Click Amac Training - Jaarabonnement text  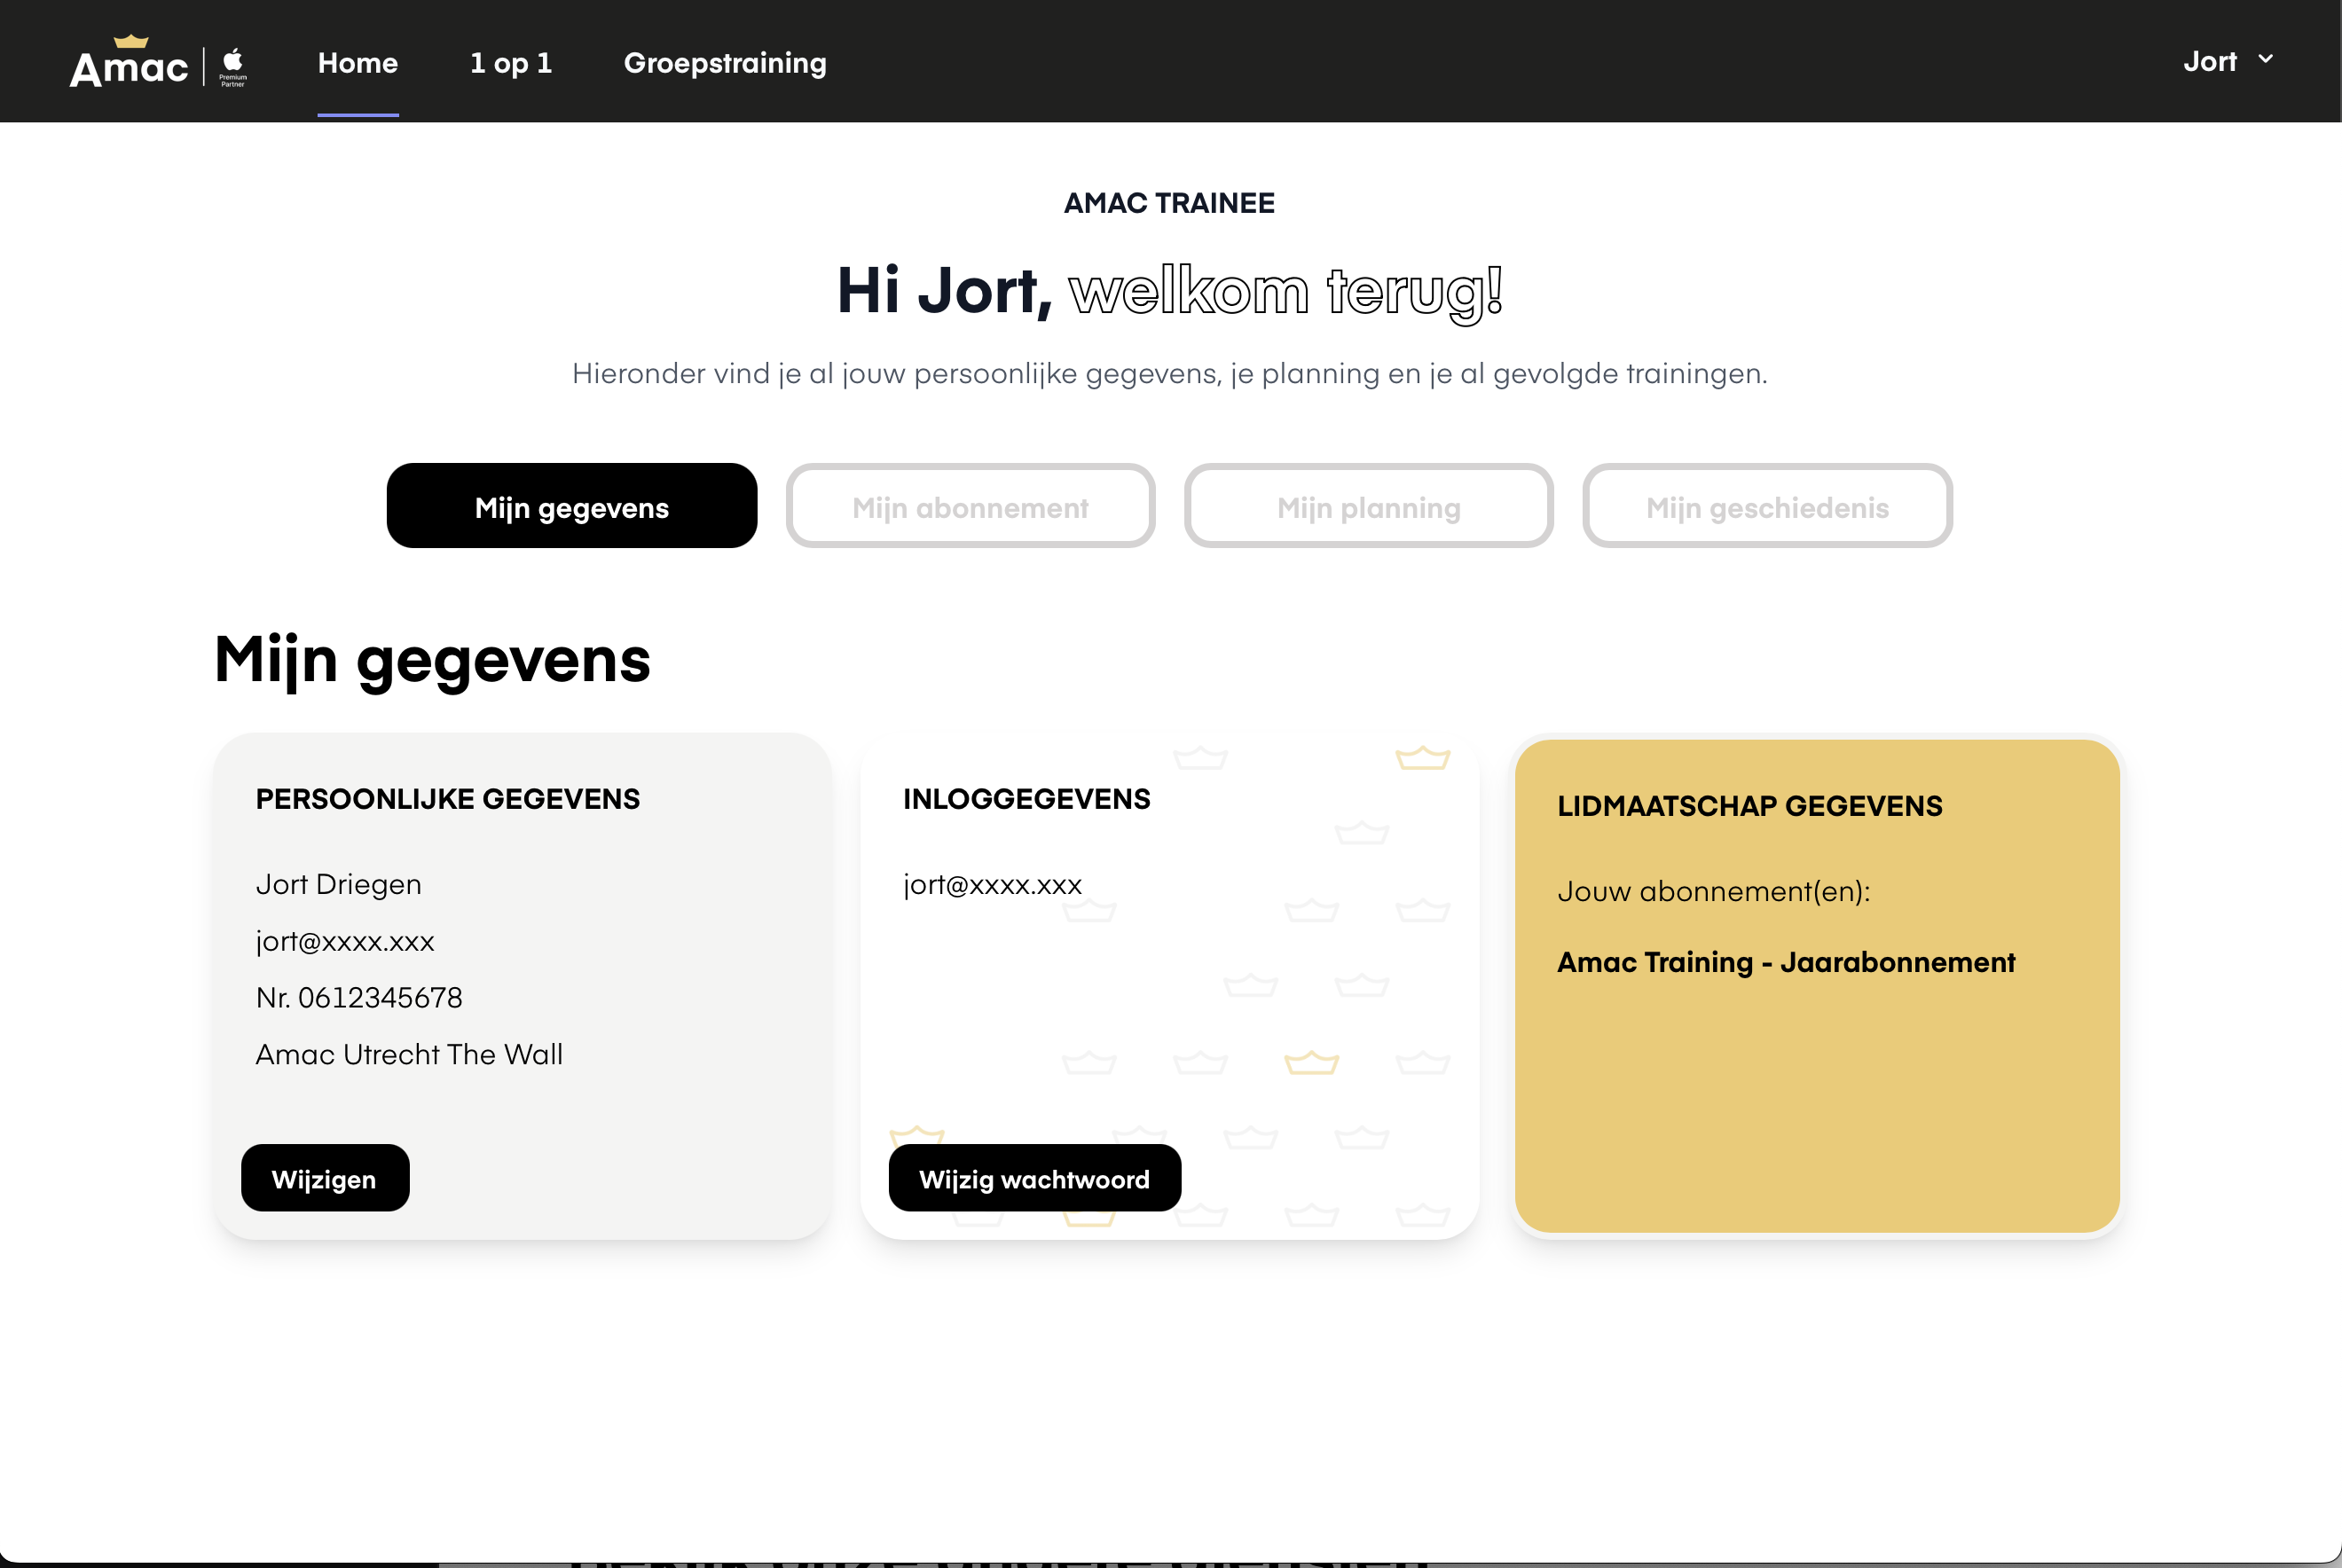(x=1786, y=962)
